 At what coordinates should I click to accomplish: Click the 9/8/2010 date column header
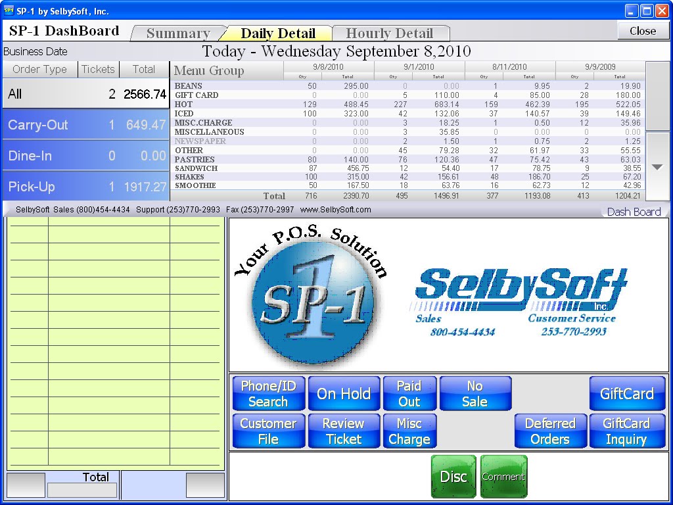coord(329,67)
